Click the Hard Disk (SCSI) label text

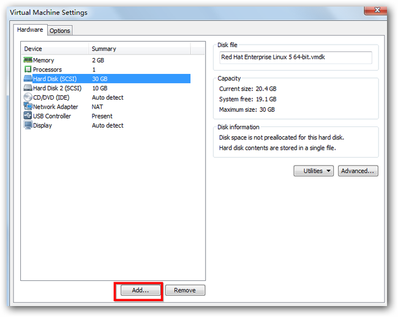[x=54, y=79]
